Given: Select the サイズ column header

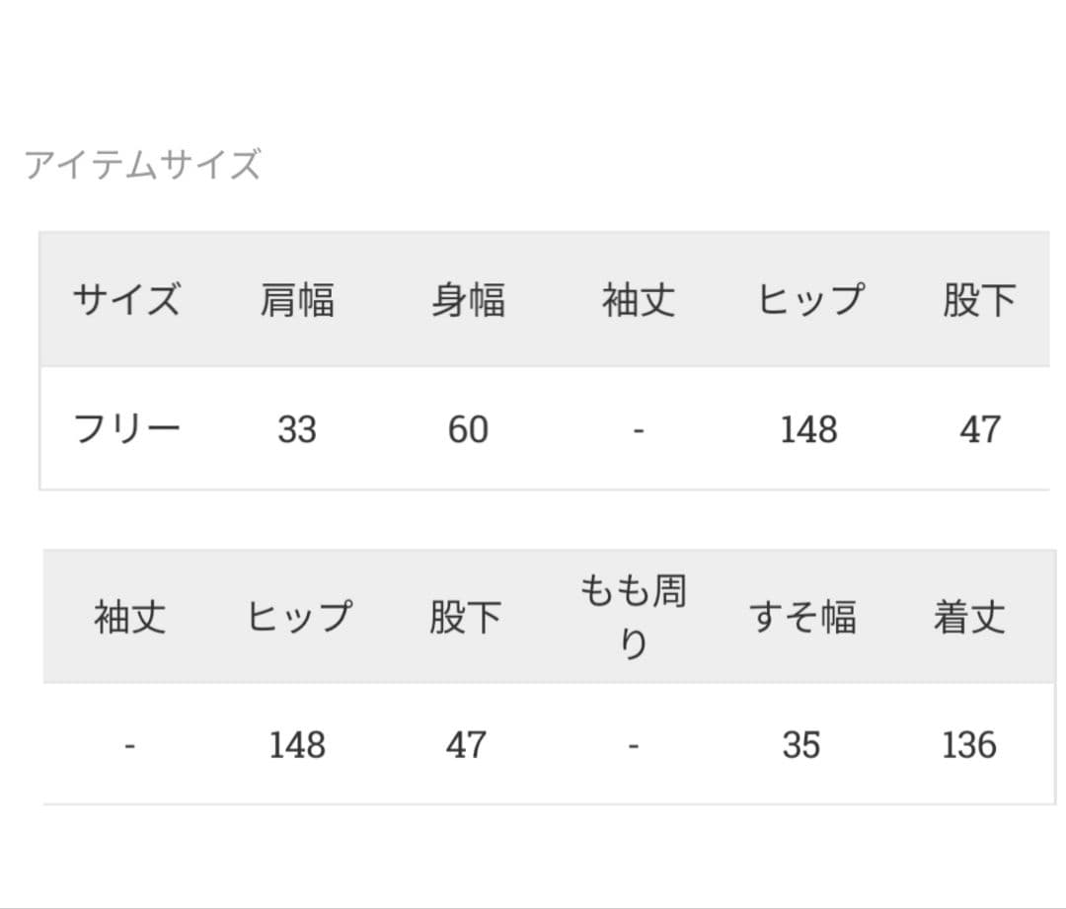Looking at the screenshot, I should [x=126, y=299].
